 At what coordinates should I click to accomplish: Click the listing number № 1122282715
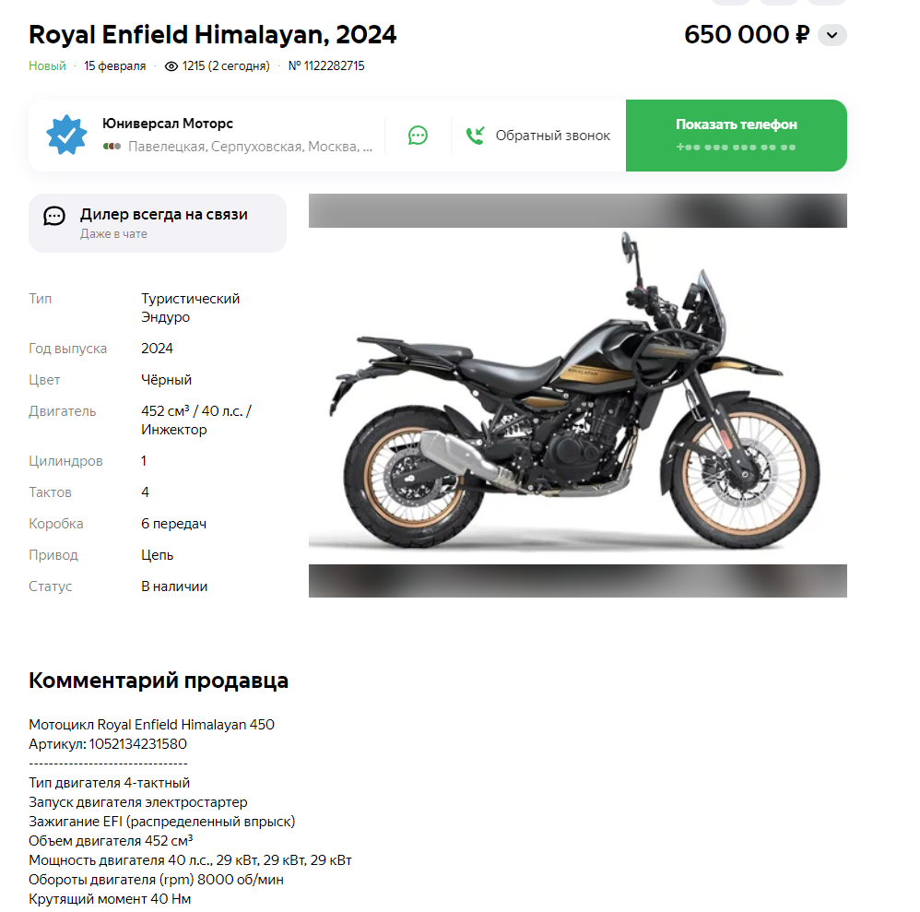click(326, 66)
